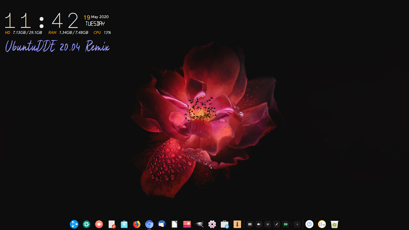Launch GIMP from the dock
The image size is (409, 230).
[199, 224]
